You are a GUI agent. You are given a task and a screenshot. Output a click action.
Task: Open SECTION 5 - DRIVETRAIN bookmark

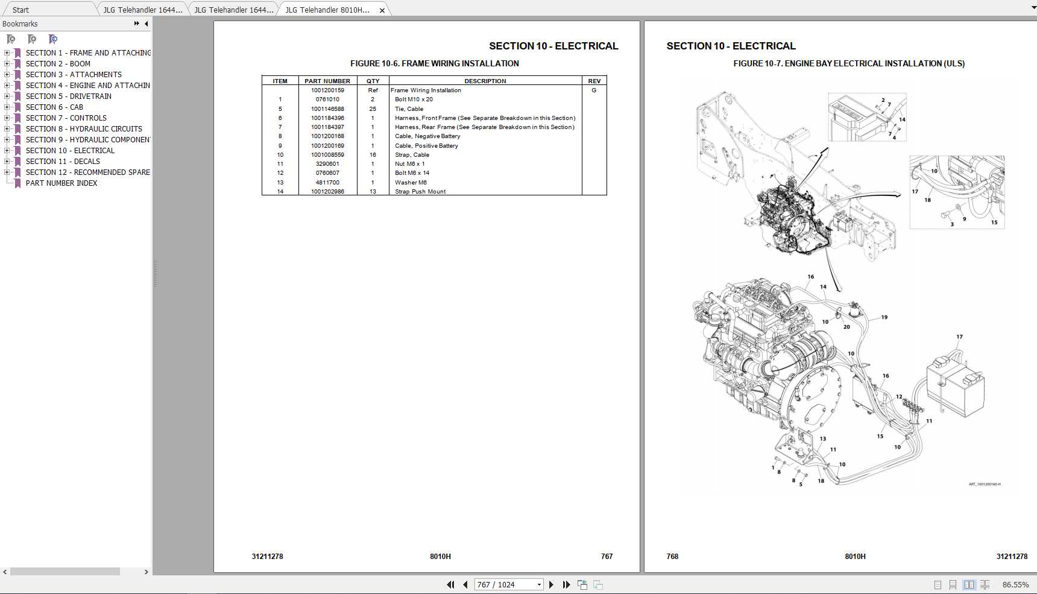tap(68, 96)
